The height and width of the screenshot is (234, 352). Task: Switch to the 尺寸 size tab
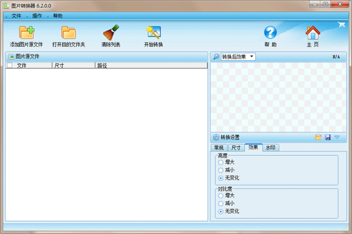pos(236,148)
